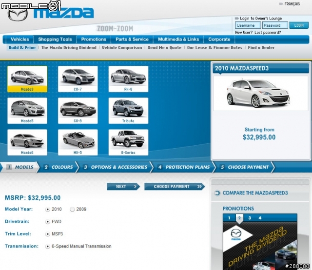Go to step 3 Options & Accessories

click(x=116, y=167)
